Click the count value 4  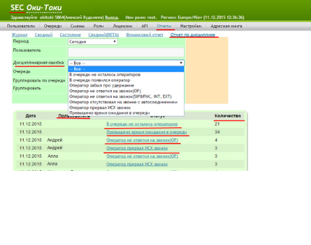[x=216, y=140]
